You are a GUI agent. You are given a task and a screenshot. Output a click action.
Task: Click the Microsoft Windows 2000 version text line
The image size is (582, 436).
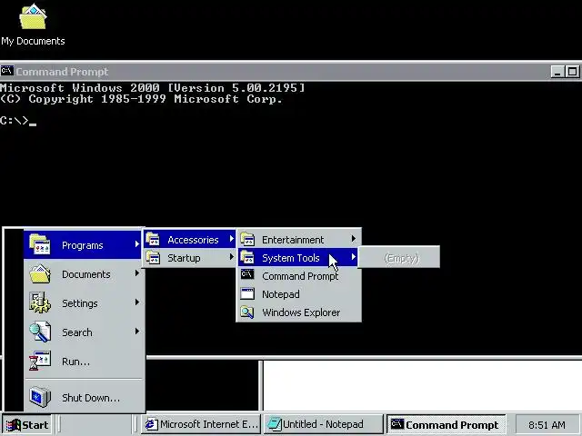click(152, 88)
